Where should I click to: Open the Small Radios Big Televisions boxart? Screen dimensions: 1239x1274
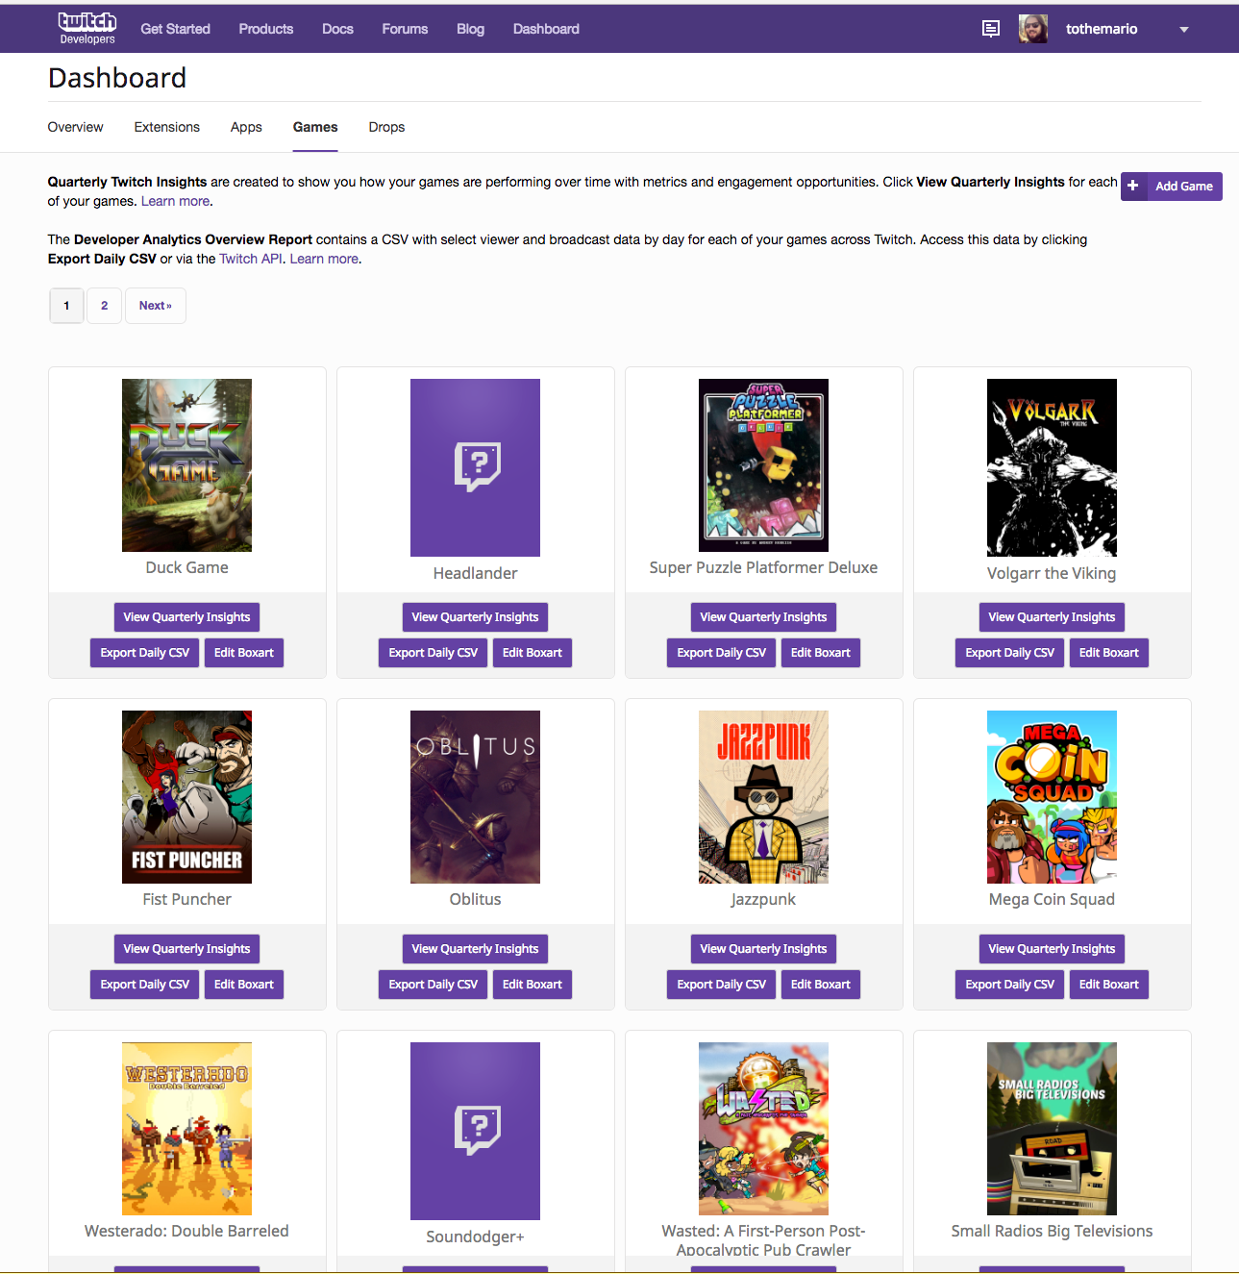[x=1052, y=1129]
